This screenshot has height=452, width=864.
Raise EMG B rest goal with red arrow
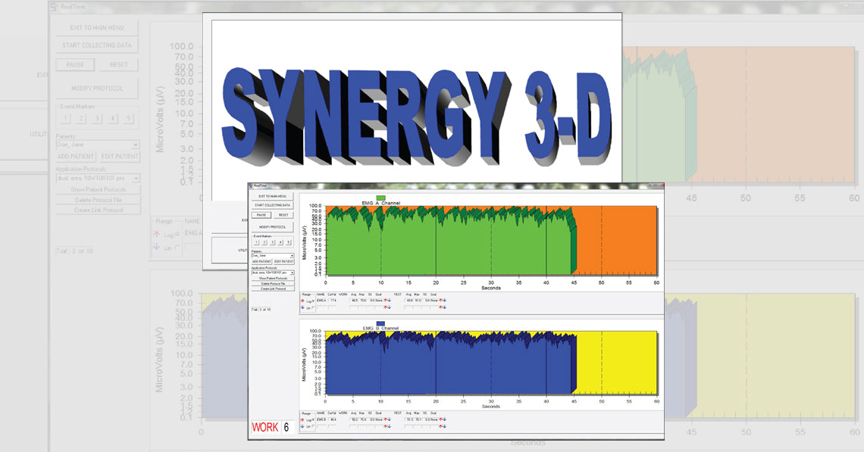tap(440, 419)
